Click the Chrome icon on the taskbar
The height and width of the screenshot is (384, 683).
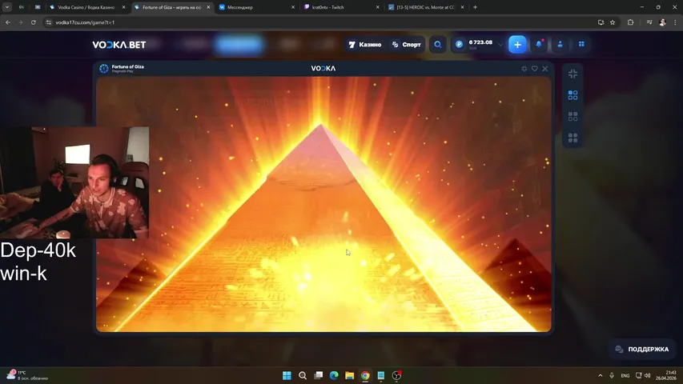point(365,375)
